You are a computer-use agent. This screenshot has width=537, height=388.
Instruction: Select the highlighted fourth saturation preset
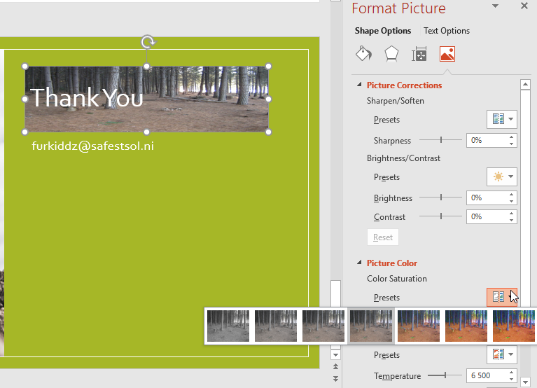[371, 326]
